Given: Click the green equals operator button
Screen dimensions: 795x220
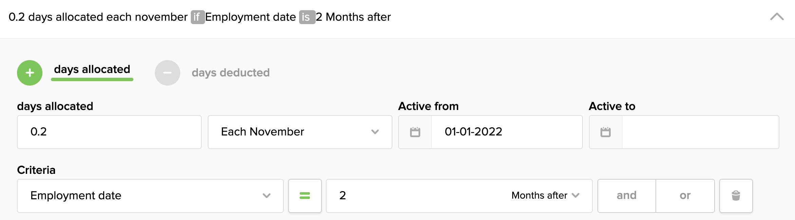Looking at the screenshot, I should tap(305, 196).
